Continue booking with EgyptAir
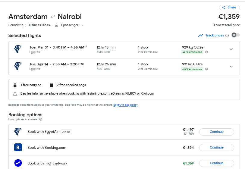 click(216, 132)
